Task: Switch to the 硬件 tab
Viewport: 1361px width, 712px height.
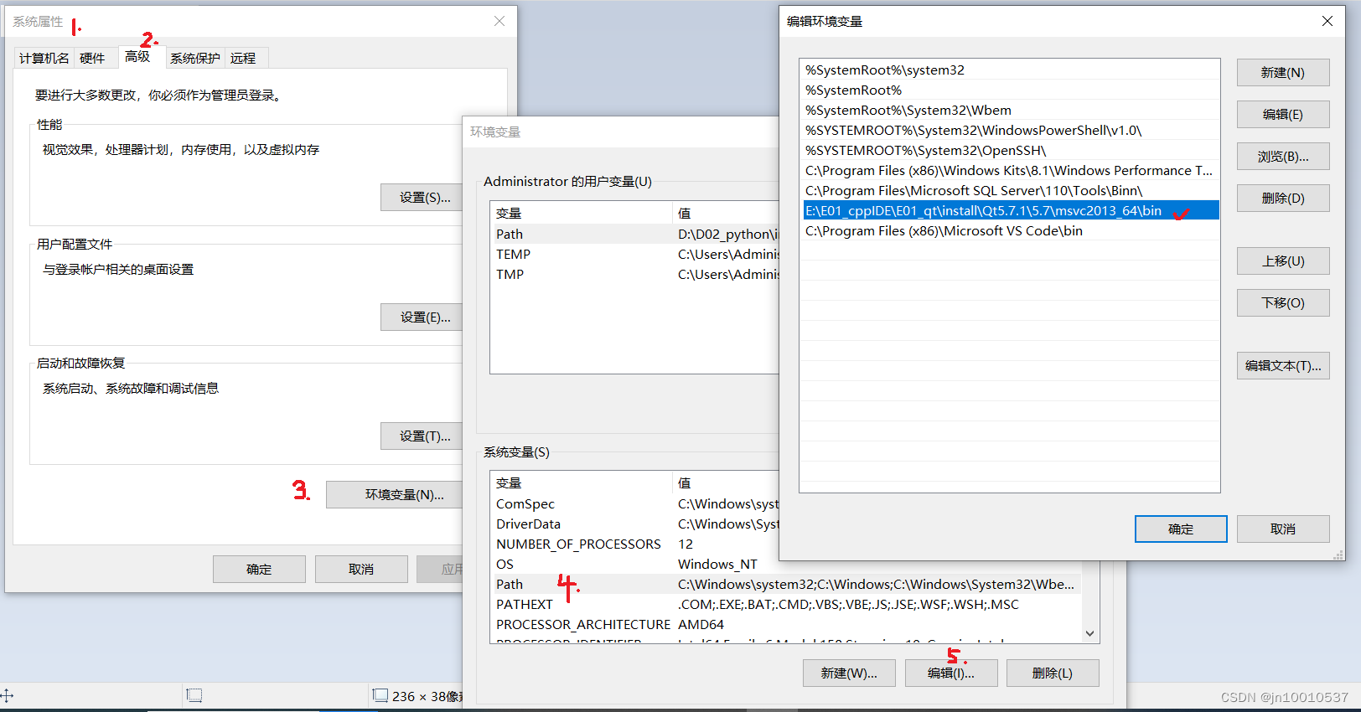Action: (x=92, y=58)
